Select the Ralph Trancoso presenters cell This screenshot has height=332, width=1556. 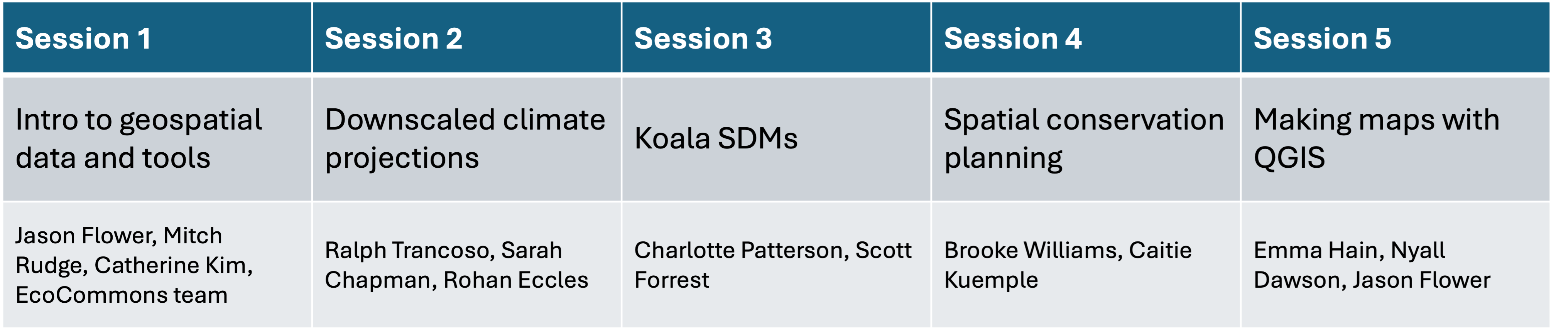pyautogui.click(x=466, y=265)
